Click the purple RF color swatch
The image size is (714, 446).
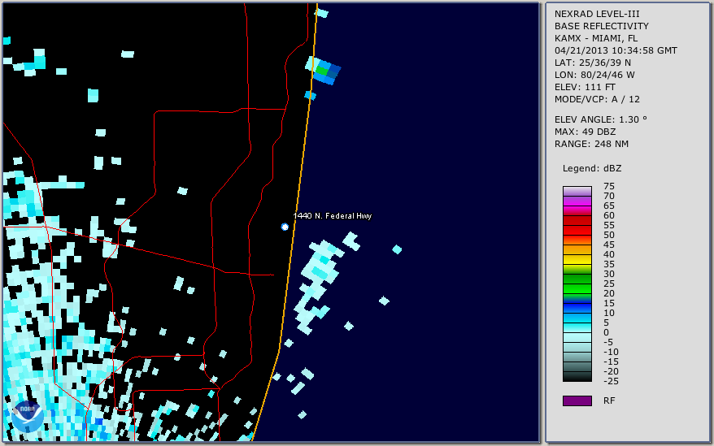[577, 401]
